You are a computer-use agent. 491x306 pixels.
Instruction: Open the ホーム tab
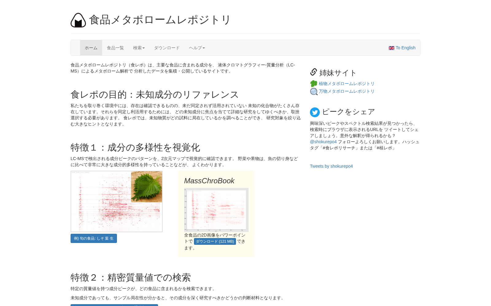click(91, 48)
